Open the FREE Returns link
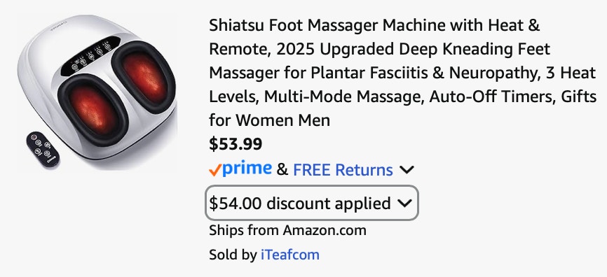 click(343, 169)
